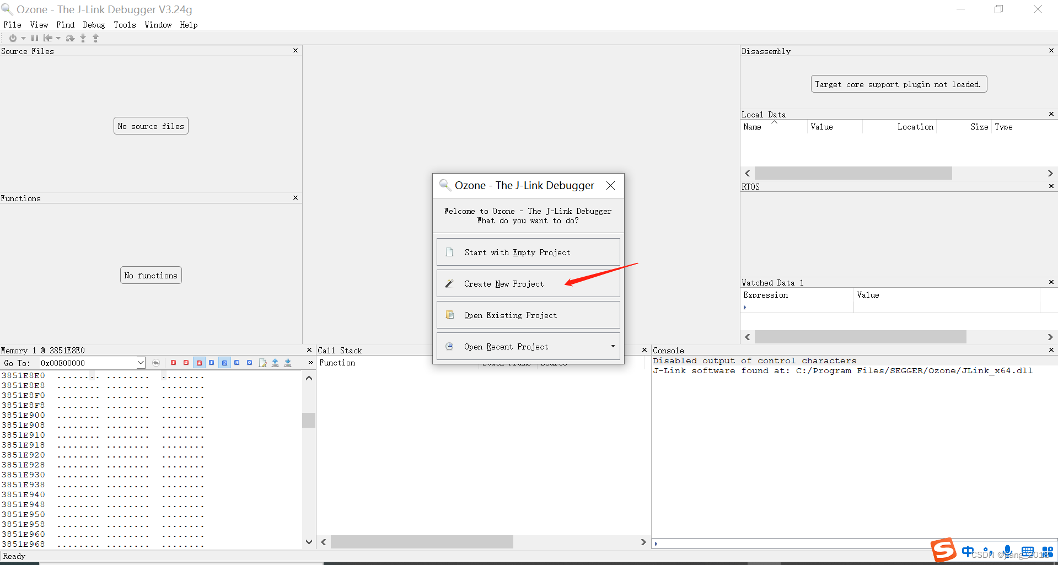
Task: Close the RTOS panel
Action: [x=1051, y=186]
